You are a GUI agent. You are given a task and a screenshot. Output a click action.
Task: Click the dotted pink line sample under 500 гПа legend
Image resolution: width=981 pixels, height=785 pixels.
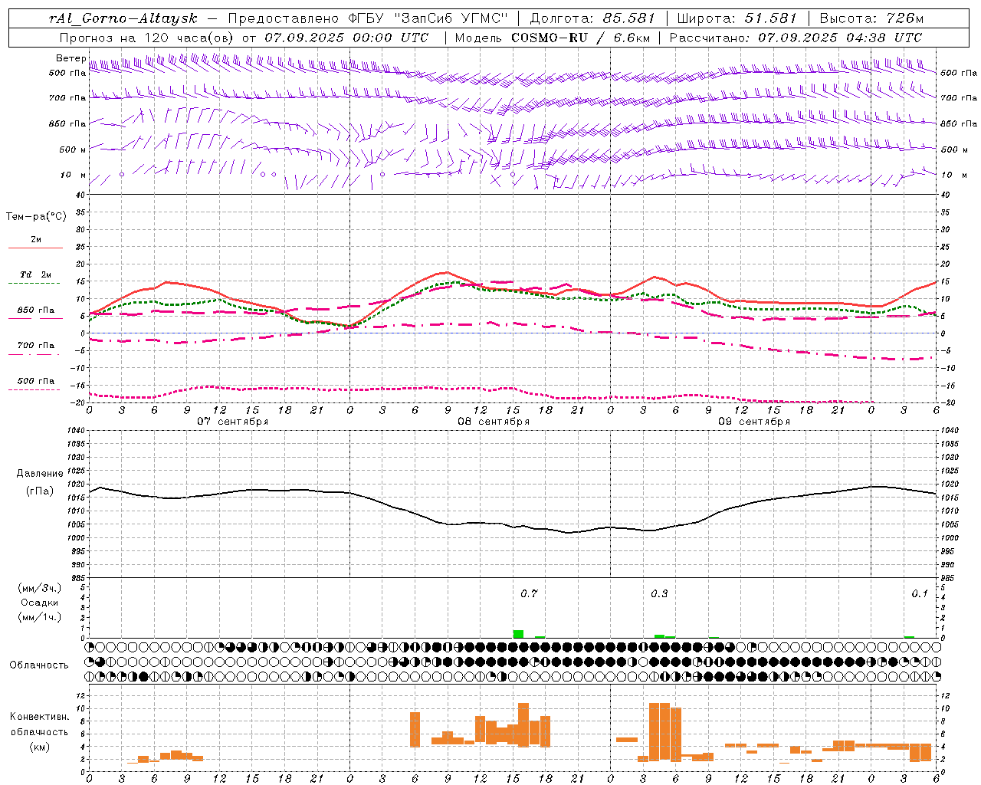point(34,389)
